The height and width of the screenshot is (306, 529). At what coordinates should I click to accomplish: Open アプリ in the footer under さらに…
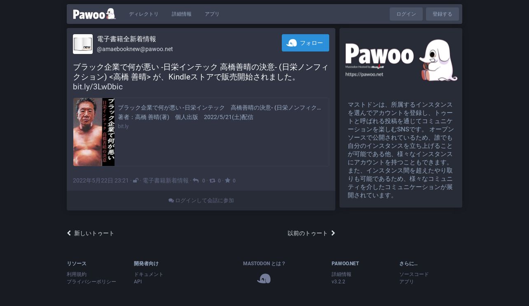(407, 282)
